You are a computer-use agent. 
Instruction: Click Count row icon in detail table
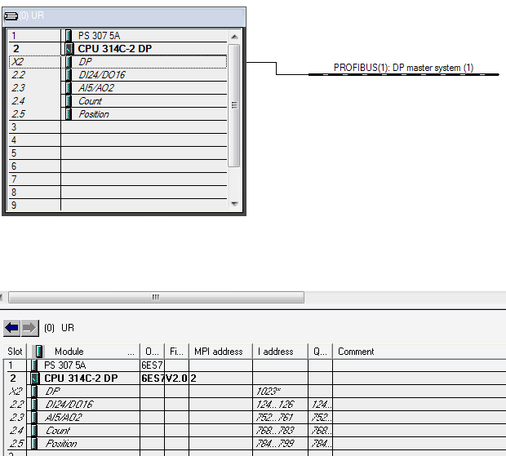tap(34, 431)
